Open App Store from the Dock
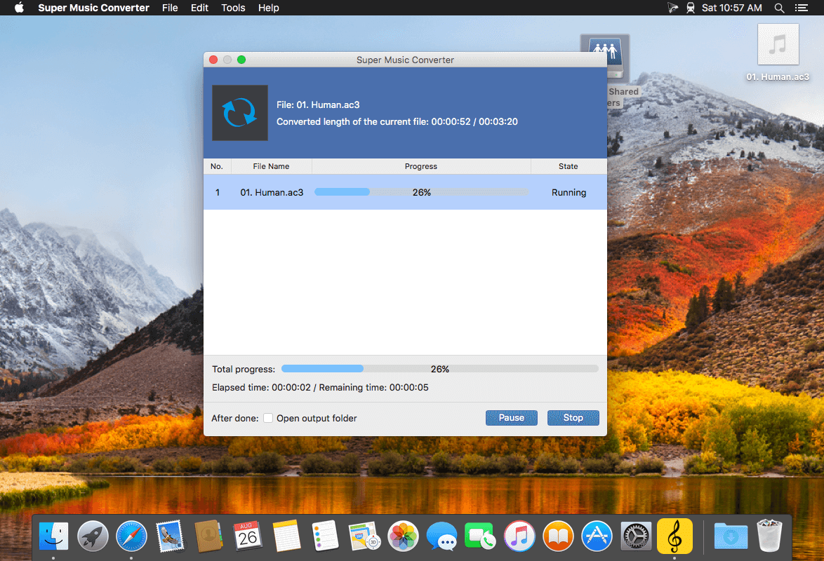The height and width of the screenshot is (561, 824). 597,536
